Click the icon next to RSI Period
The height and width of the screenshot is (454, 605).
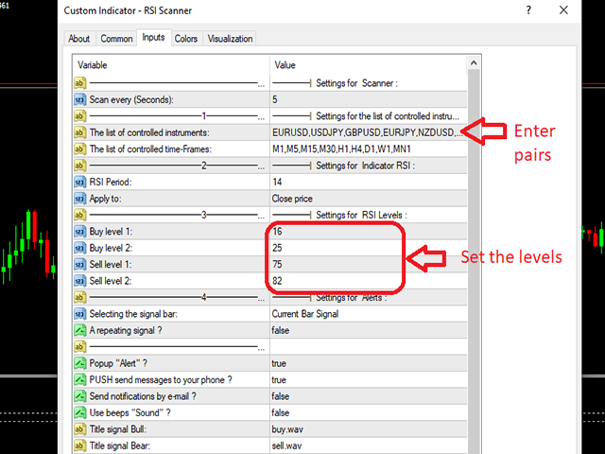point(80,182)
